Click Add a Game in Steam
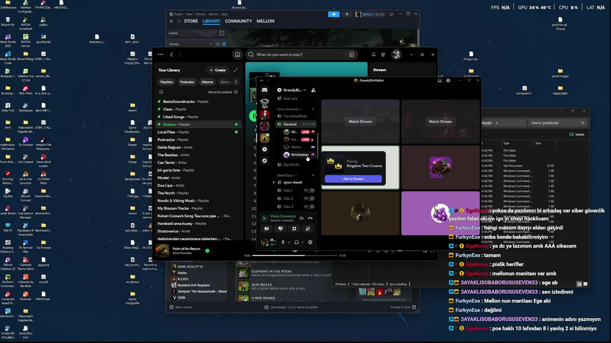 pos(181,307)
